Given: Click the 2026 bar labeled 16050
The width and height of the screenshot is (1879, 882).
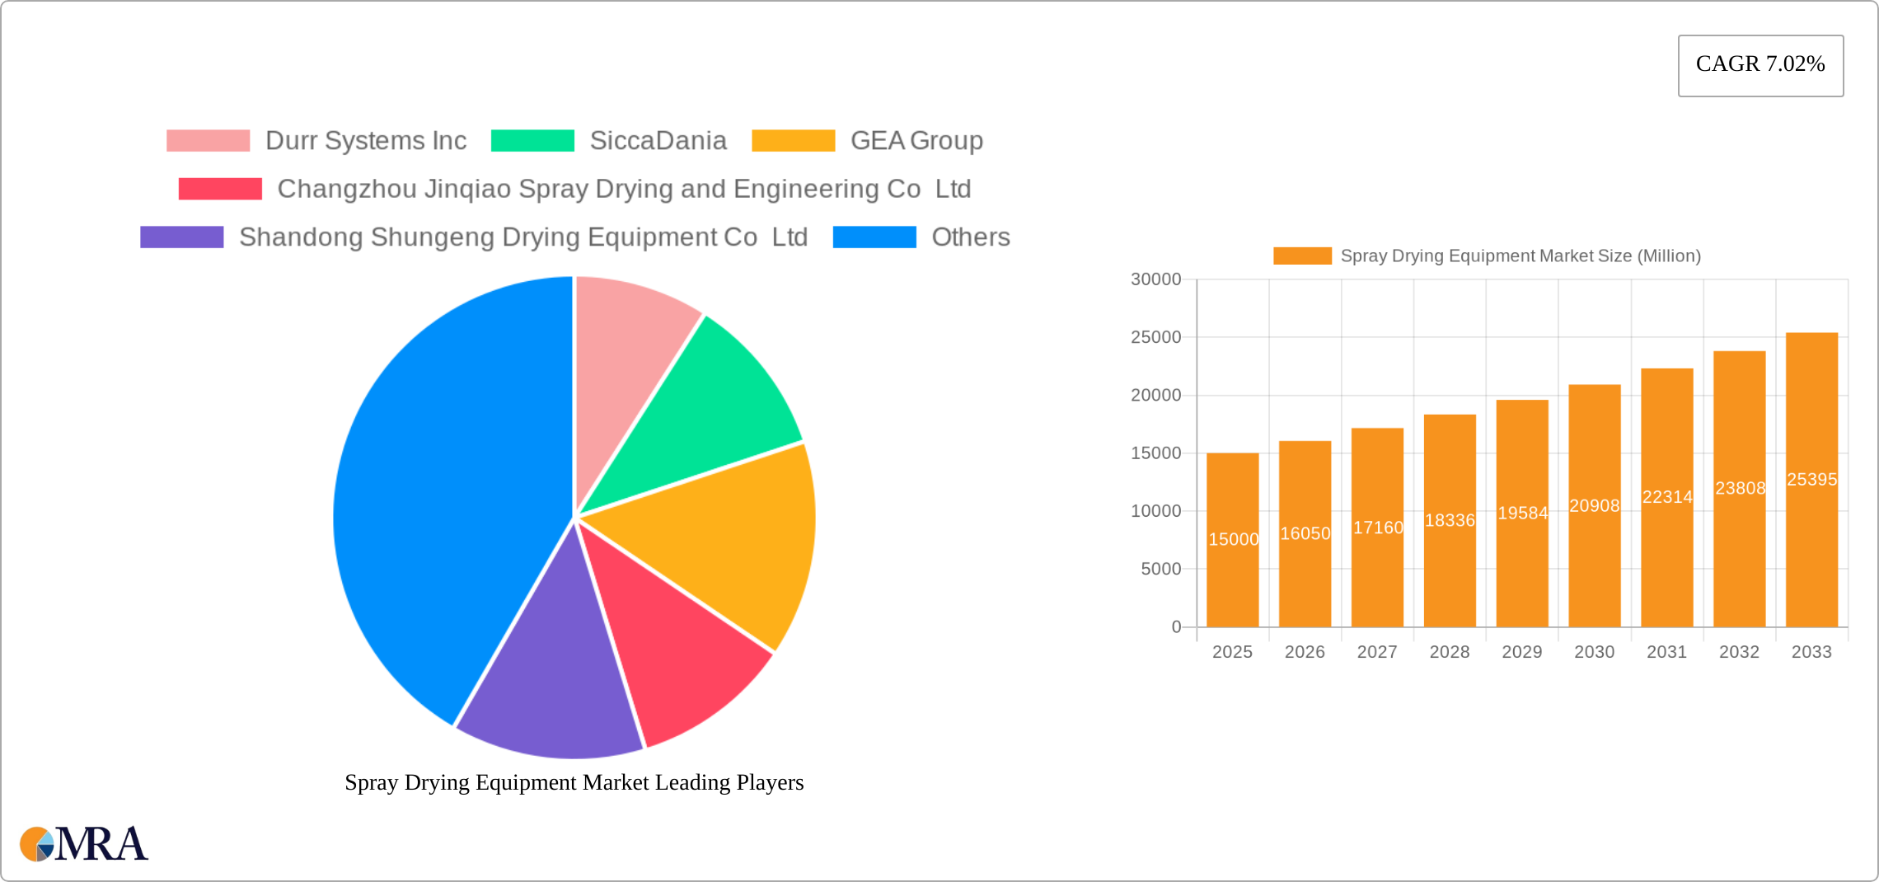Looking at the screenshot, I should tap(1305, 534).
